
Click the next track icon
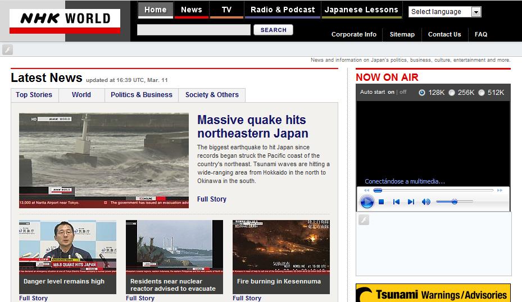411,202
